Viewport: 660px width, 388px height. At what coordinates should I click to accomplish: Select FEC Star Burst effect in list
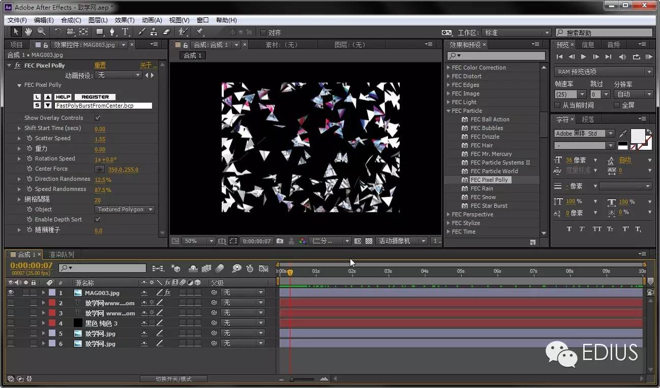point(489,206)
